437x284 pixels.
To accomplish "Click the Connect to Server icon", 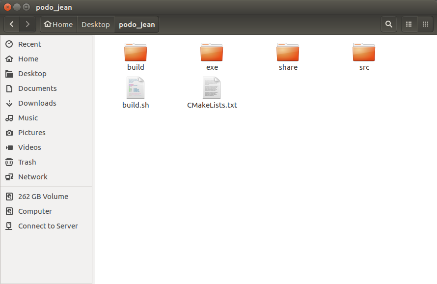I will click(x=9, y=226).
